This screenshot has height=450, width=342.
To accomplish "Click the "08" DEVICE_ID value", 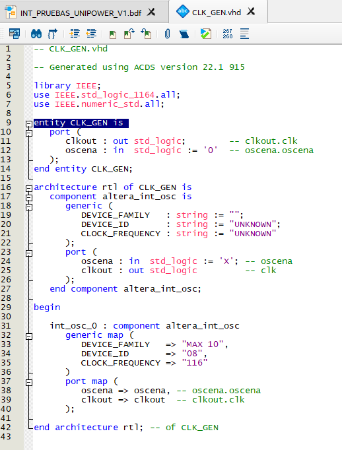I will (x=192, y=353).
